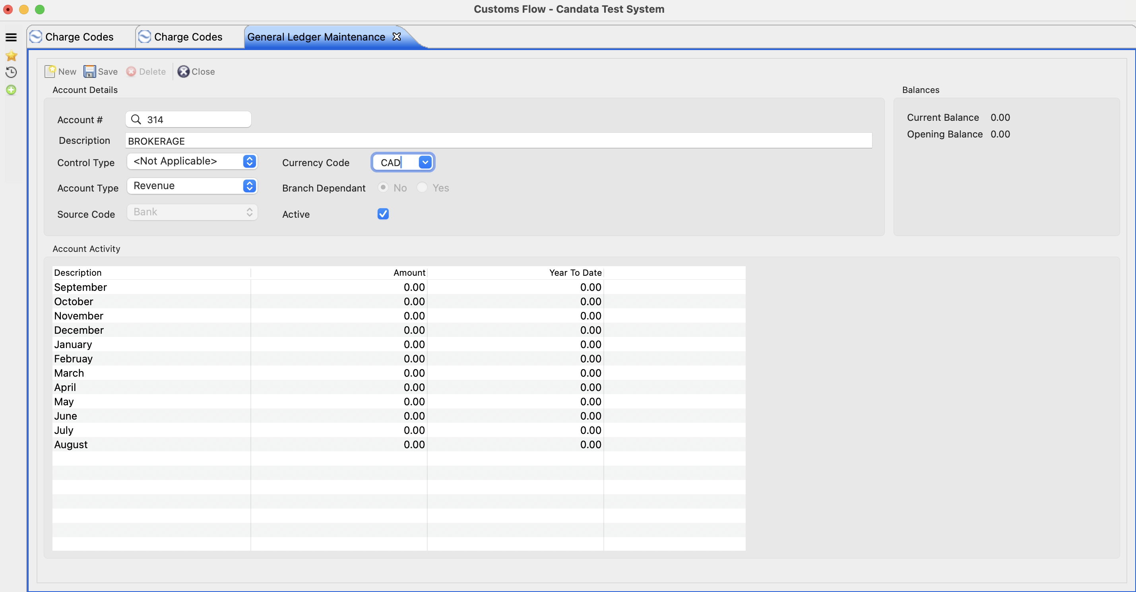The image size is (1136, 592).
Task: Click the Current Balance value 0.00
Action: [1000, 117]
